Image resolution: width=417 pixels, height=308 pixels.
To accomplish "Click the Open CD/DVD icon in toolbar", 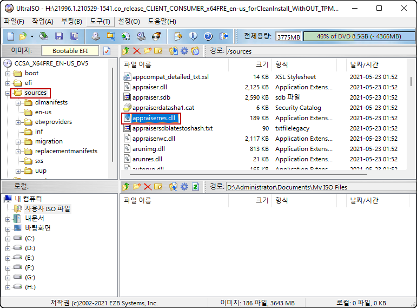I will pyautogui.click(x=44, y=36).
